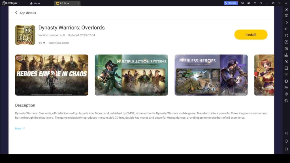This screenshot has height=163, width=290.
Task: Click the LDPlayer logo
Action: 10,3
